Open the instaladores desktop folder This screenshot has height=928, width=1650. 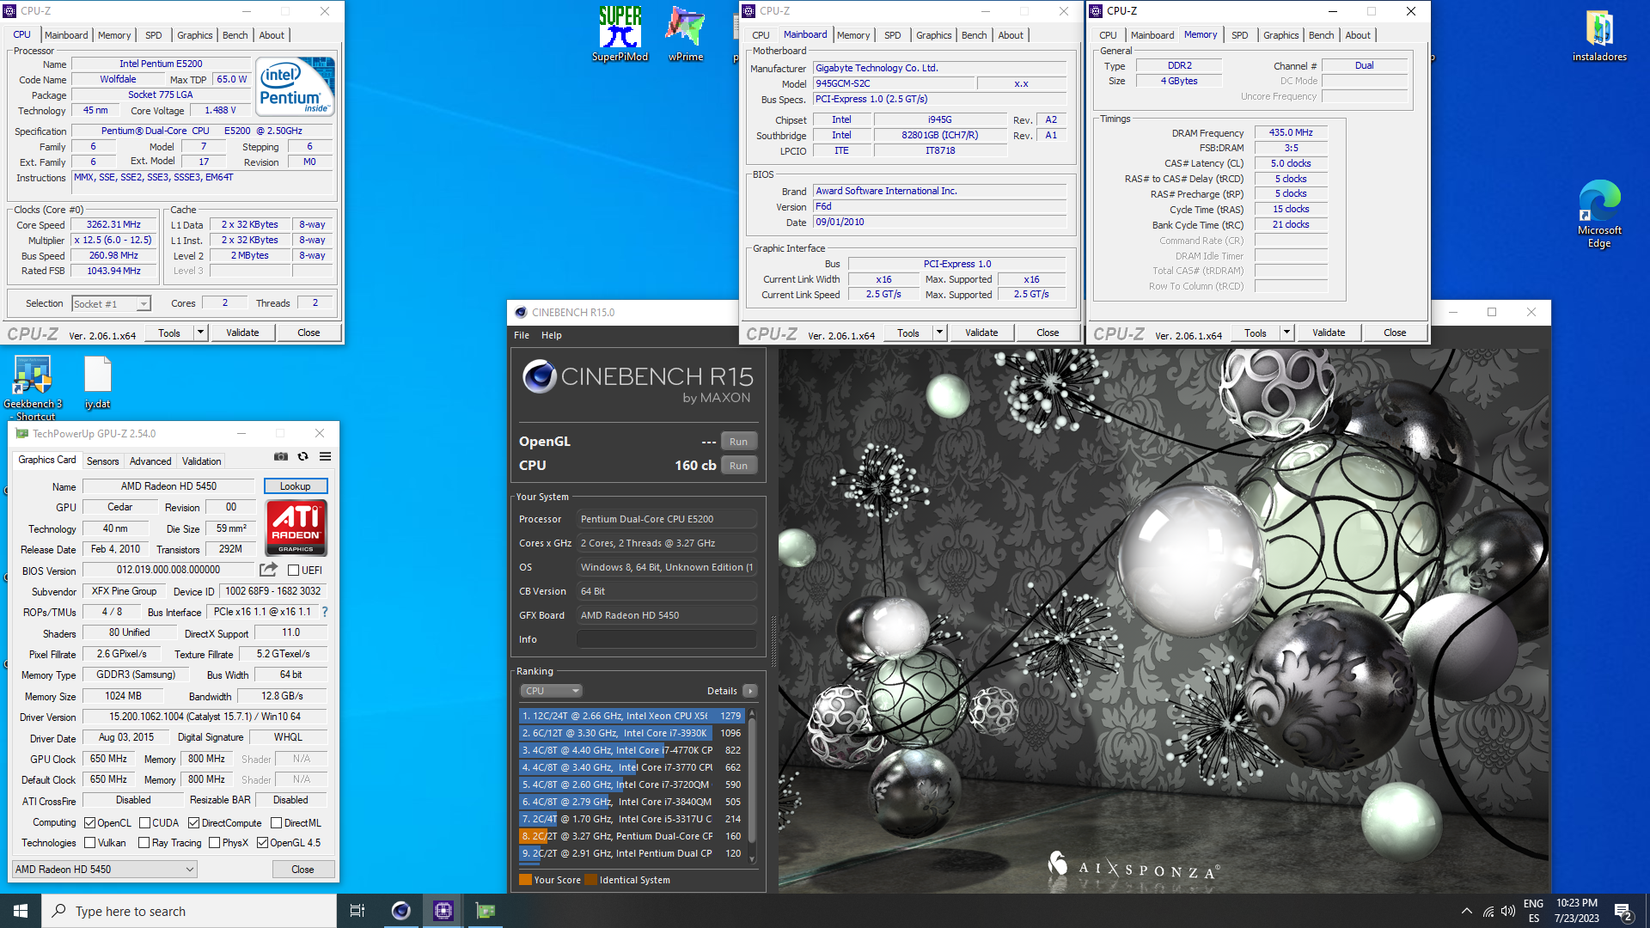(x=1599, y=36)
